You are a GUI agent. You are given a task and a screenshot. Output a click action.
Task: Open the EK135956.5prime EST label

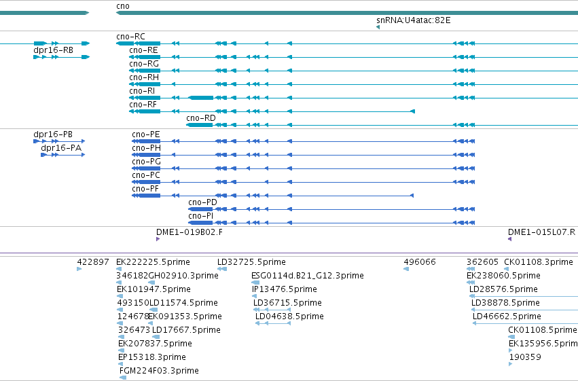[x=543, y=344]
